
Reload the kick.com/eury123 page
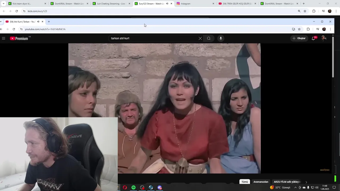point(16,11)
